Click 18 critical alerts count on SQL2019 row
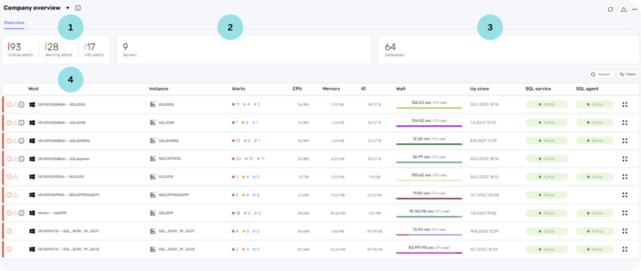The width and height of the screenshot is (641, 271). click(236, 213)
